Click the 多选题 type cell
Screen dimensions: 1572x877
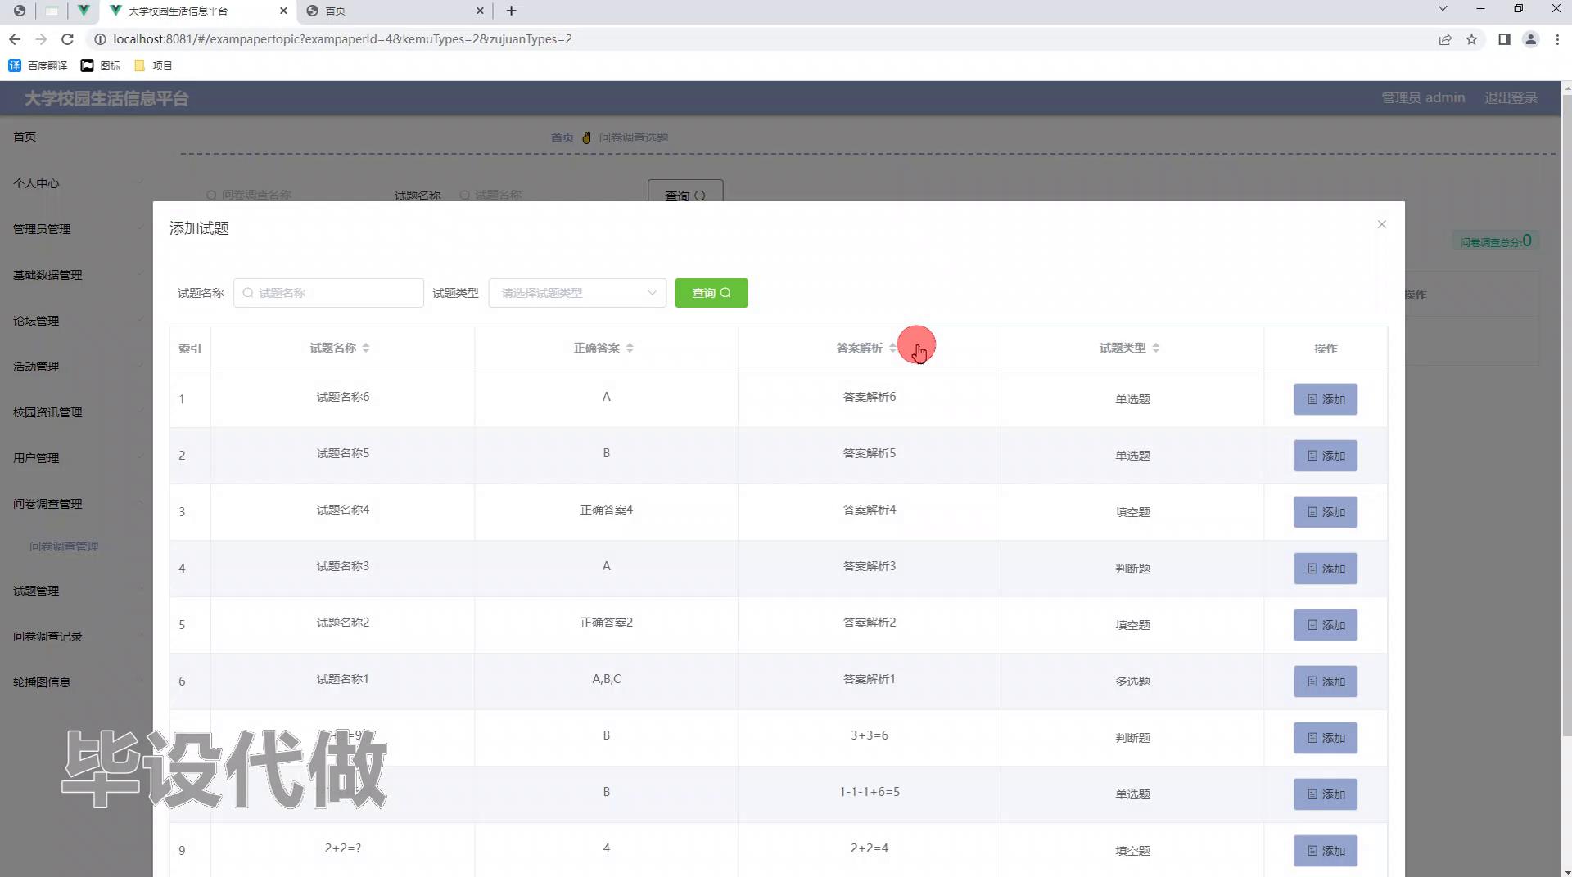[1132, 681]
